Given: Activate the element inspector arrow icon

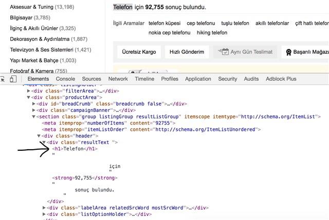Looking at the screenshot, I should click(x=2, y=79).
